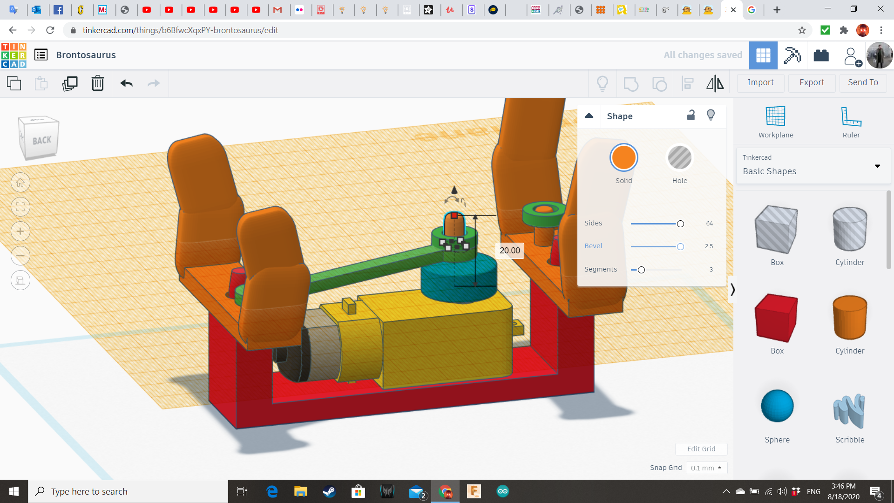894x503 pixels.
Task: Click the Duplicate and repeat icon
Action: [70, 83]
